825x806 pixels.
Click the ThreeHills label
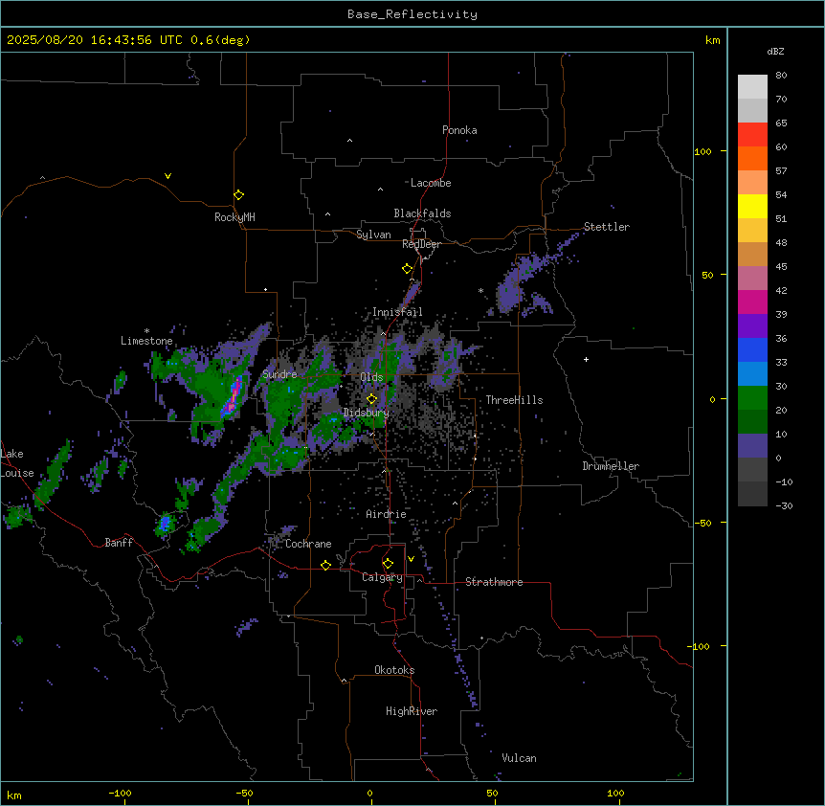(514, 400)
